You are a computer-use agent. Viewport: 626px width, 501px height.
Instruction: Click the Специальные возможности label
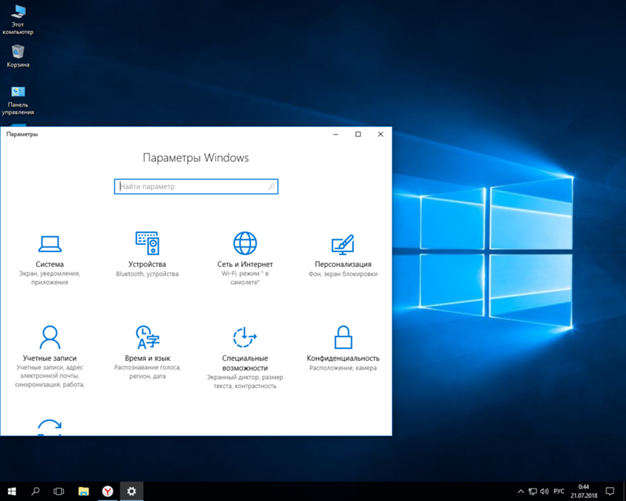tap(245, 362)
